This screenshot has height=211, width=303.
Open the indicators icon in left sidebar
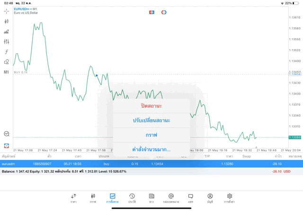[x=7, y=32]
